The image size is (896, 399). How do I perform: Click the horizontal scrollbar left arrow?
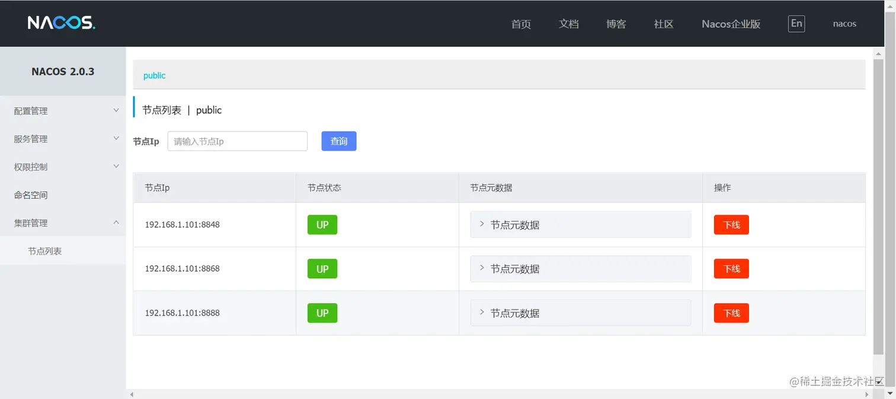point(132,394)
